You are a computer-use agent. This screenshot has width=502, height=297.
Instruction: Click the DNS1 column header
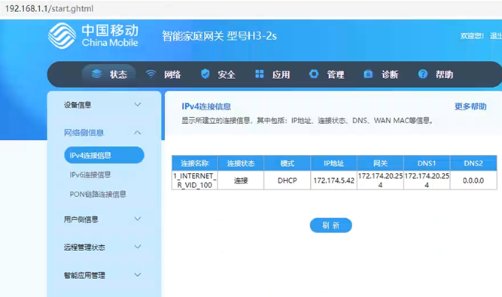(x=427, y=163)
